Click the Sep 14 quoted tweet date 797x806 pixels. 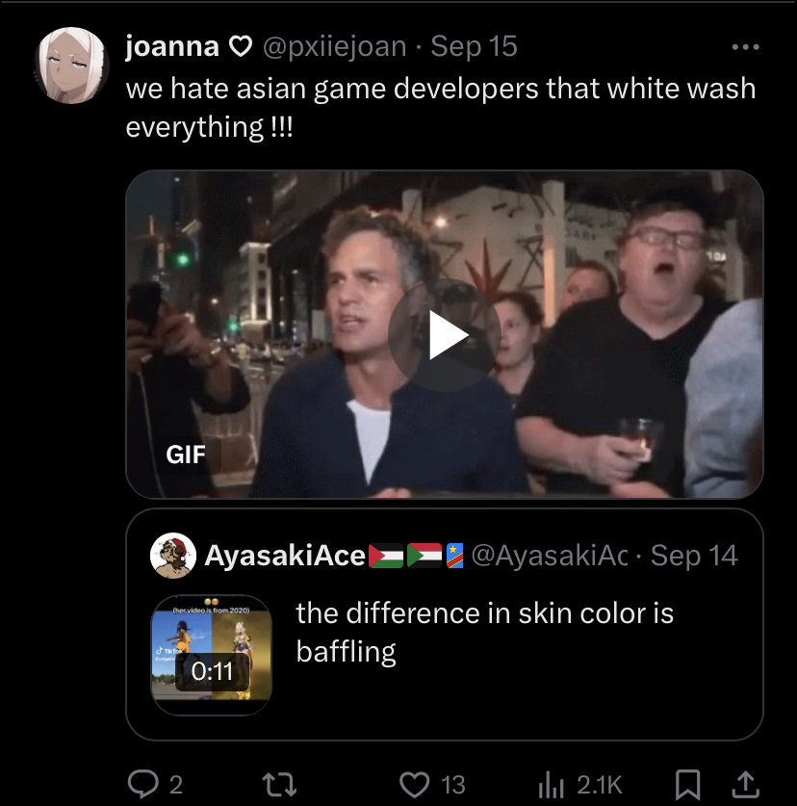pos(694,555)
